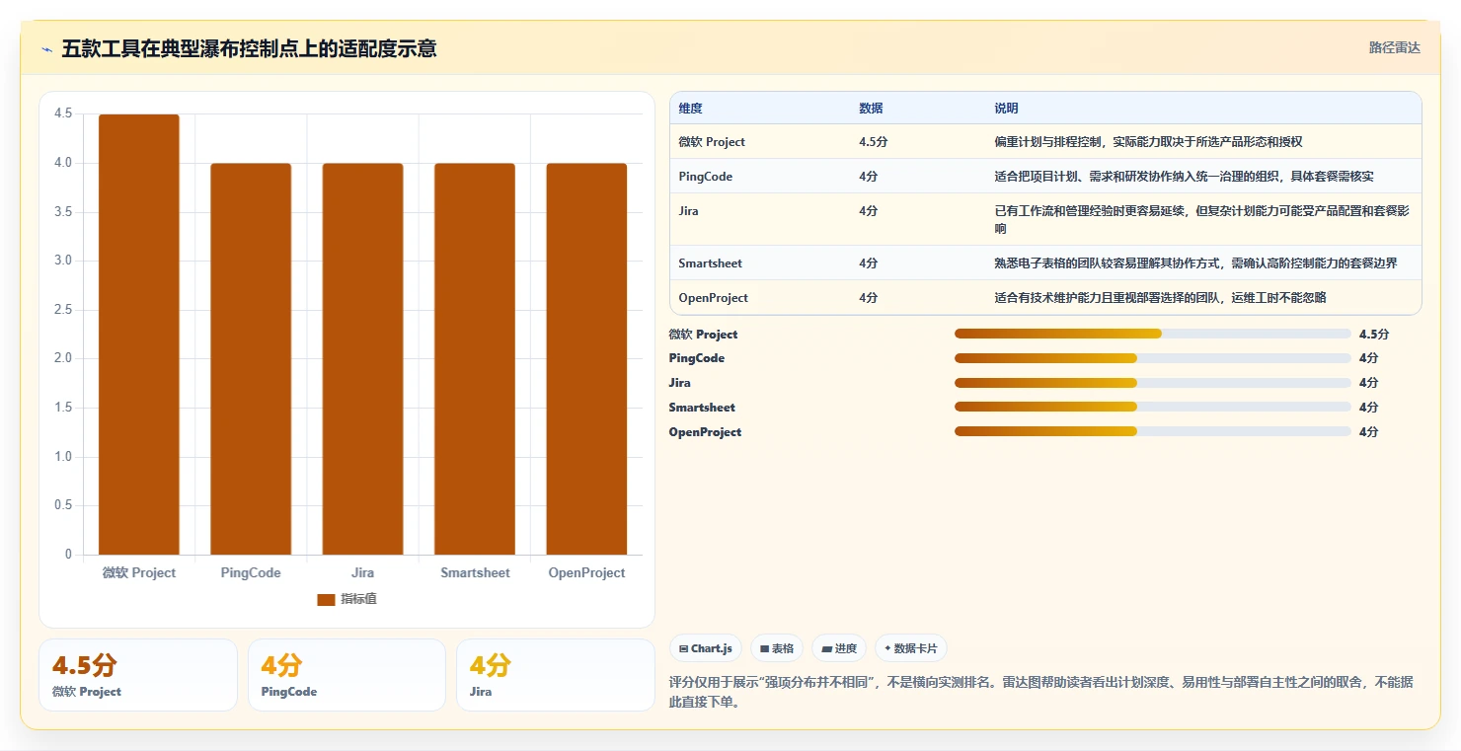Click the 维度 column header

point(691,109)
